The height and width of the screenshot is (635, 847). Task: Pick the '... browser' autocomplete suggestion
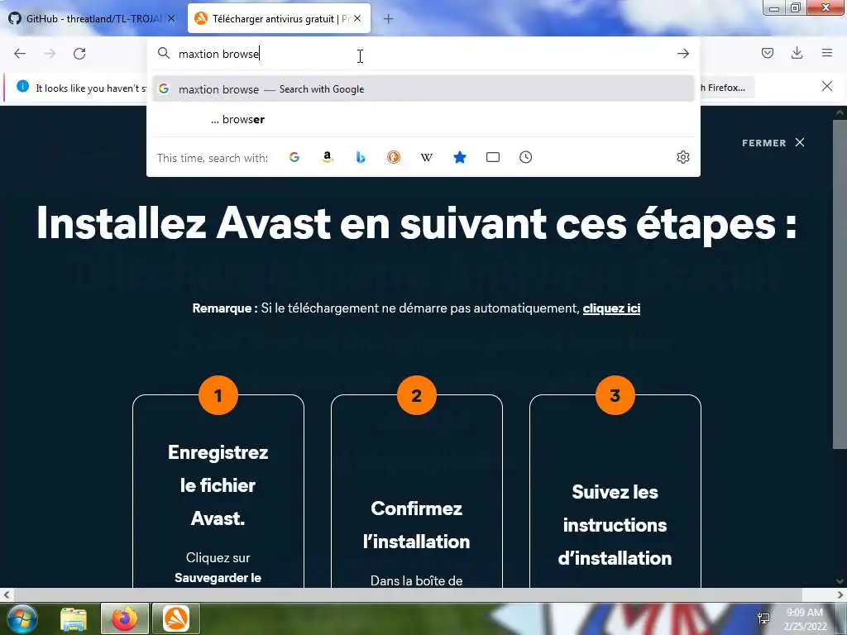423,119
